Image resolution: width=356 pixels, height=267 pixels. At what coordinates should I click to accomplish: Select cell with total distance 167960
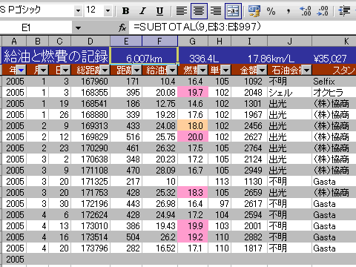pyautogui.click(x=90, y=82)
